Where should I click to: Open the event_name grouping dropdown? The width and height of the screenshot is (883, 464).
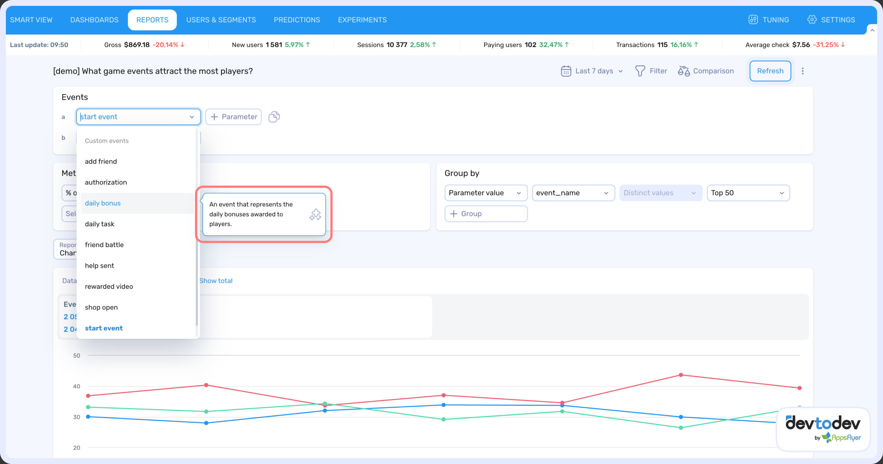[573, 193]
